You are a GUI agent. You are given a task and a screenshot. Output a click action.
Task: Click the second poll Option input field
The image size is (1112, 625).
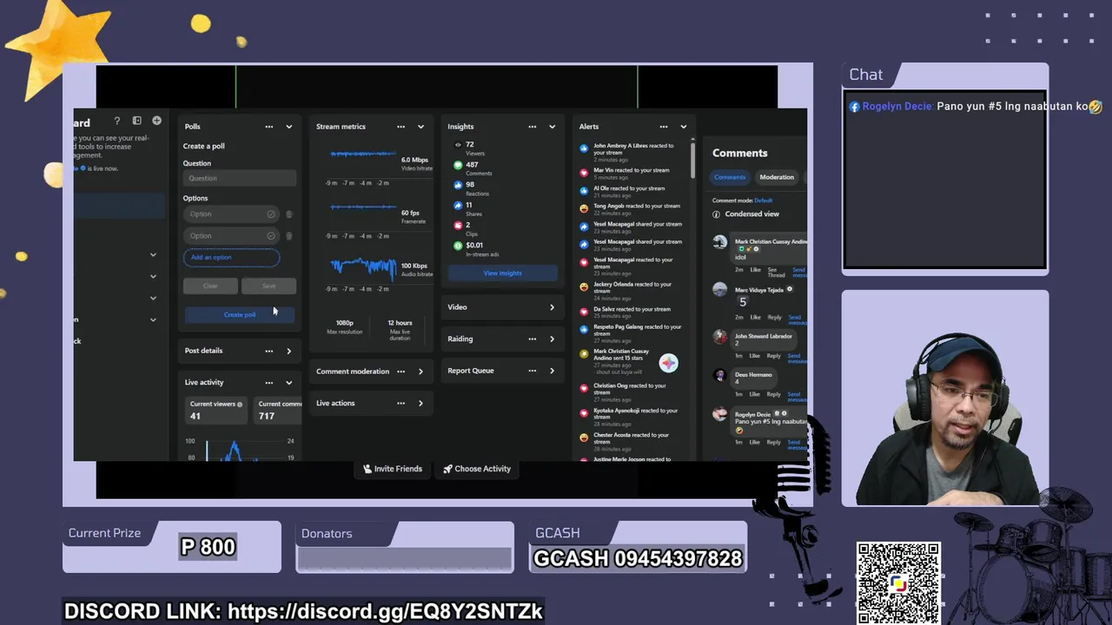coord(231,236)
